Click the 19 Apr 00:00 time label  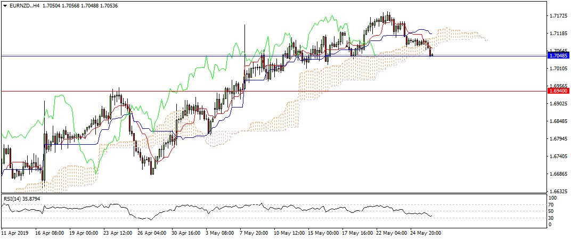click(85, 233)
